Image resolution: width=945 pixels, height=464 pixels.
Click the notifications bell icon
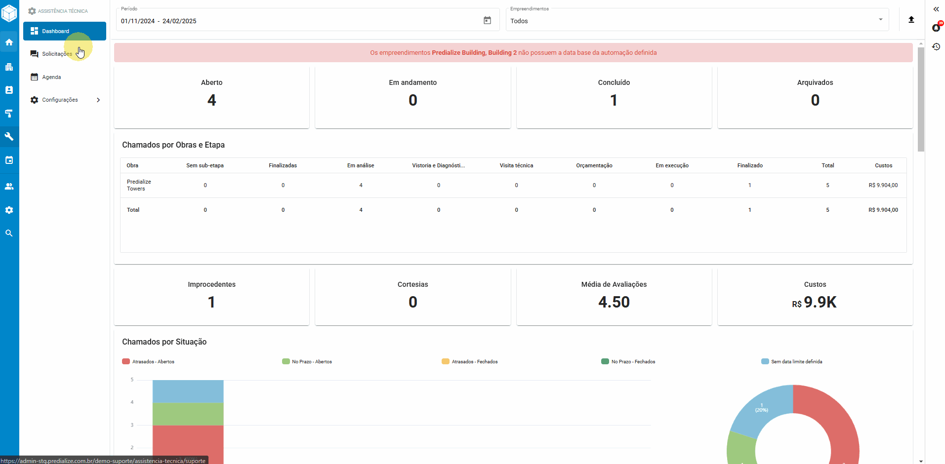[x=936, y=28]
